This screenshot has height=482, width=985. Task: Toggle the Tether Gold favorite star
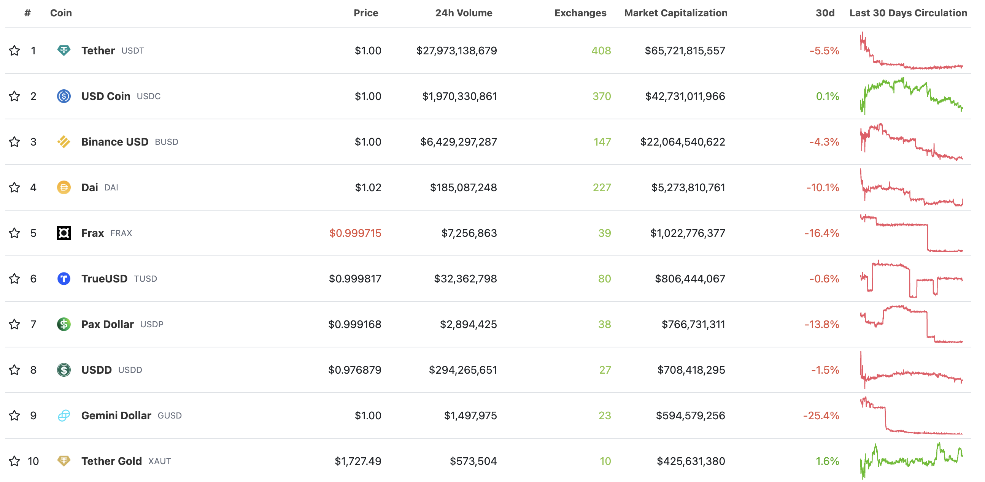14,461
